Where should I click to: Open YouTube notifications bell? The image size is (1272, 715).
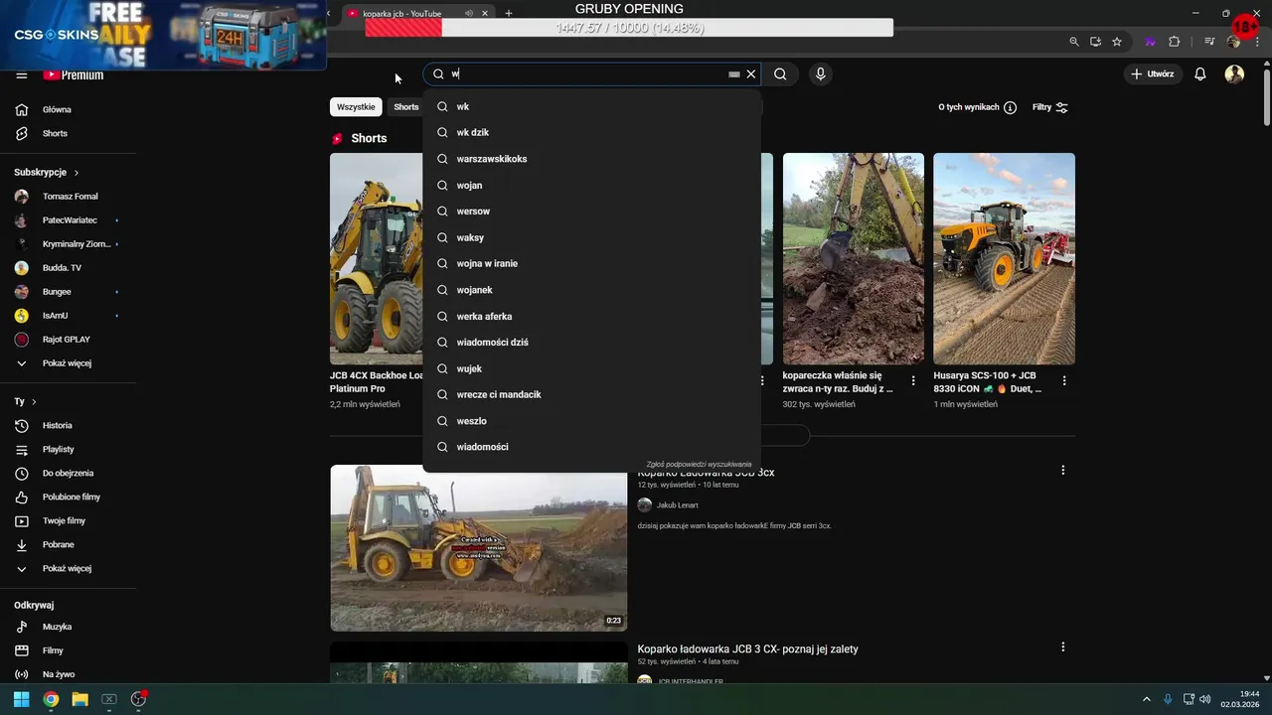tap(1200, 74)
